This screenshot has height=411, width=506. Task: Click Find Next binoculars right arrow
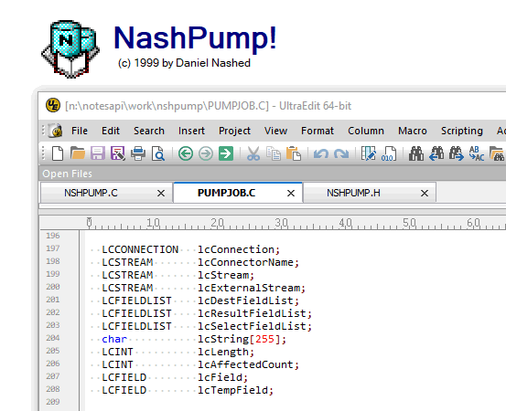click(x=457, y=153)
